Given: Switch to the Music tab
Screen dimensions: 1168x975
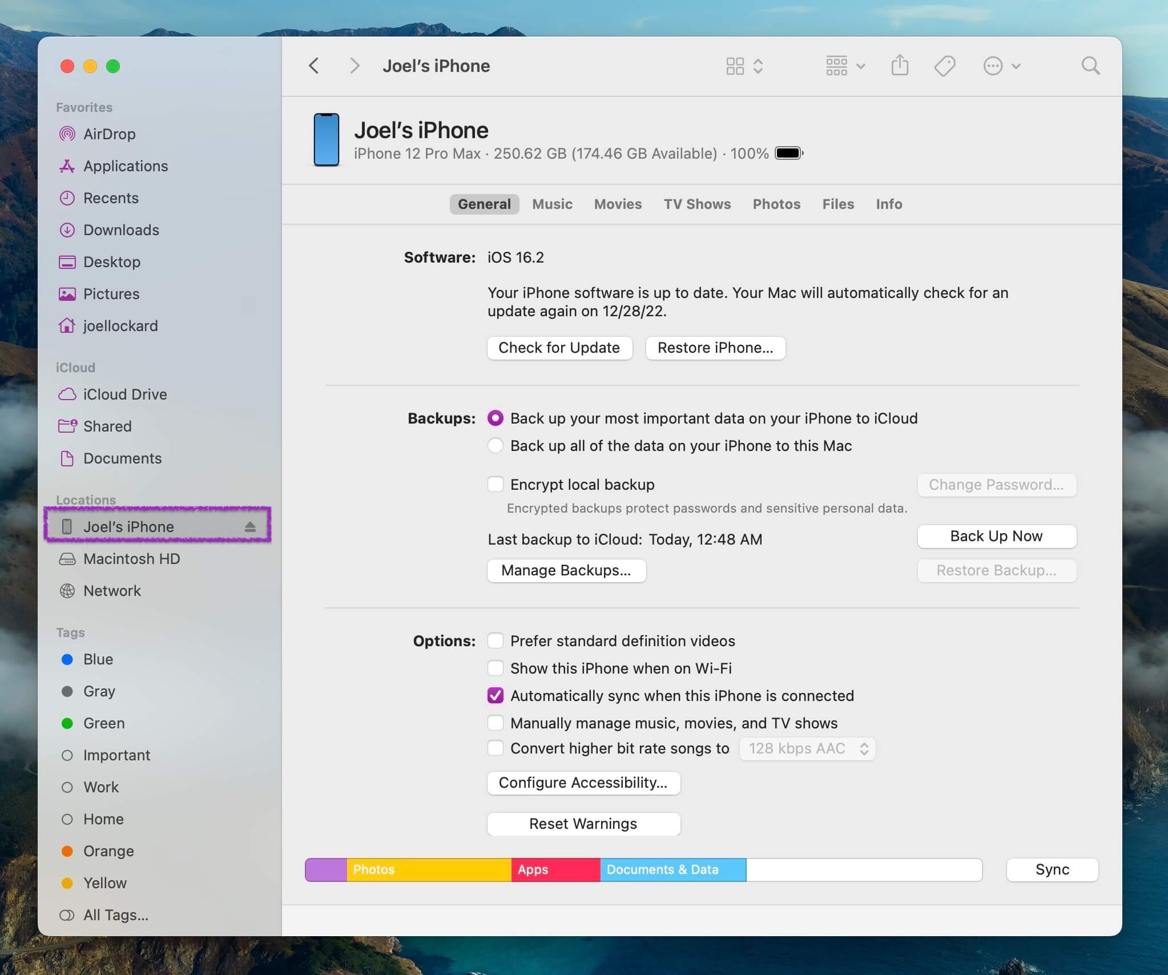Looking at the screenshot, I should (552, 204).
